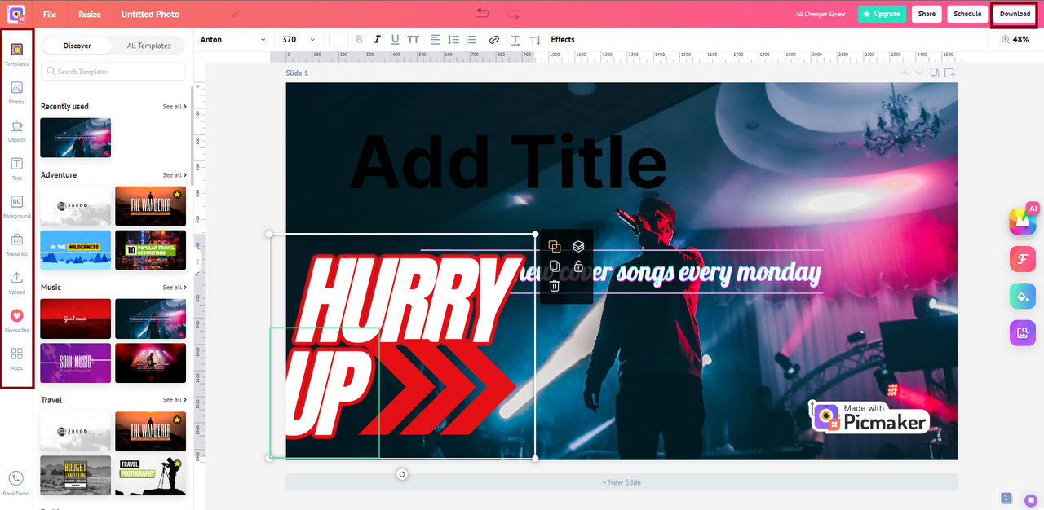Image resolution: width=1044 pixels, height=510 pixels.
Task: Click the horizontal text direction icon
Action: coord(515,39)
